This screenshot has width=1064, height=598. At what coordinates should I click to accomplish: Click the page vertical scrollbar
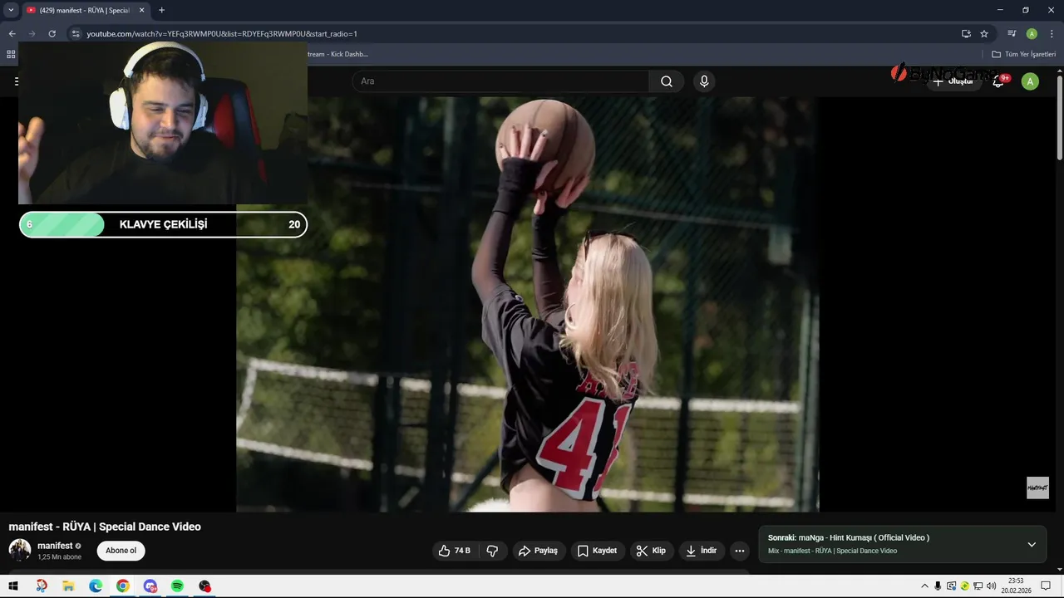click(1060, 116)
